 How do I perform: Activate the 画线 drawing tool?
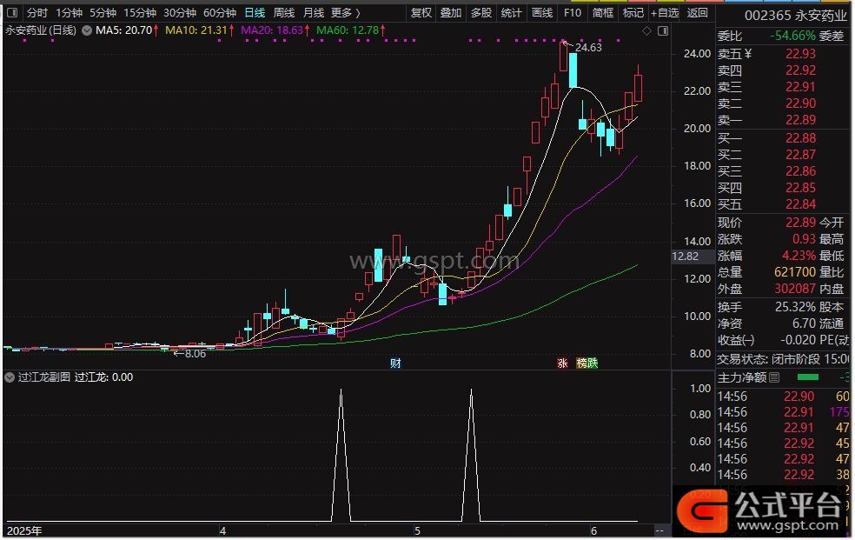(x=542, y=12)
